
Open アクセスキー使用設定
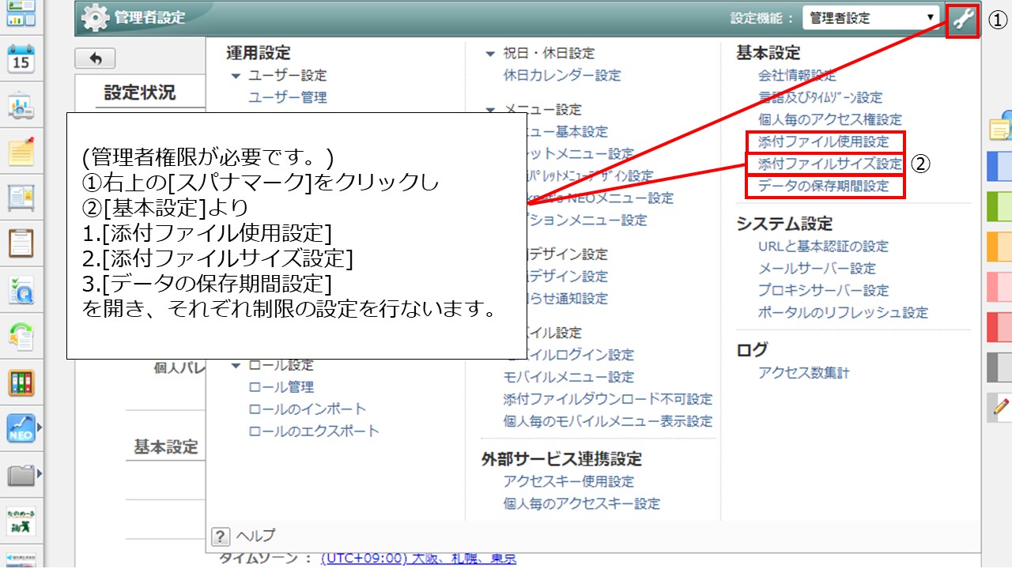point(568,481)
